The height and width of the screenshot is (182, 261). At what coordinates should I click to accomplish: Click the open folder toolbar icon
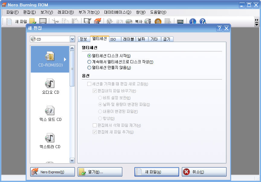coord(33,21)
